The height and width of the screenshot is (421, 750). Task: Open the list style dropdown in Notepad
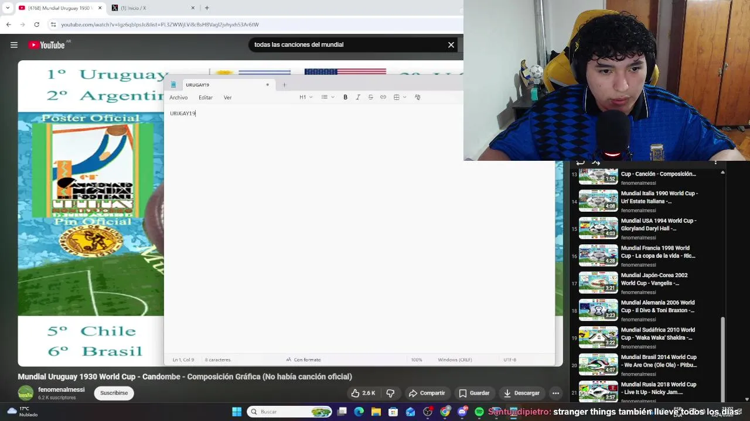[328, 97]
